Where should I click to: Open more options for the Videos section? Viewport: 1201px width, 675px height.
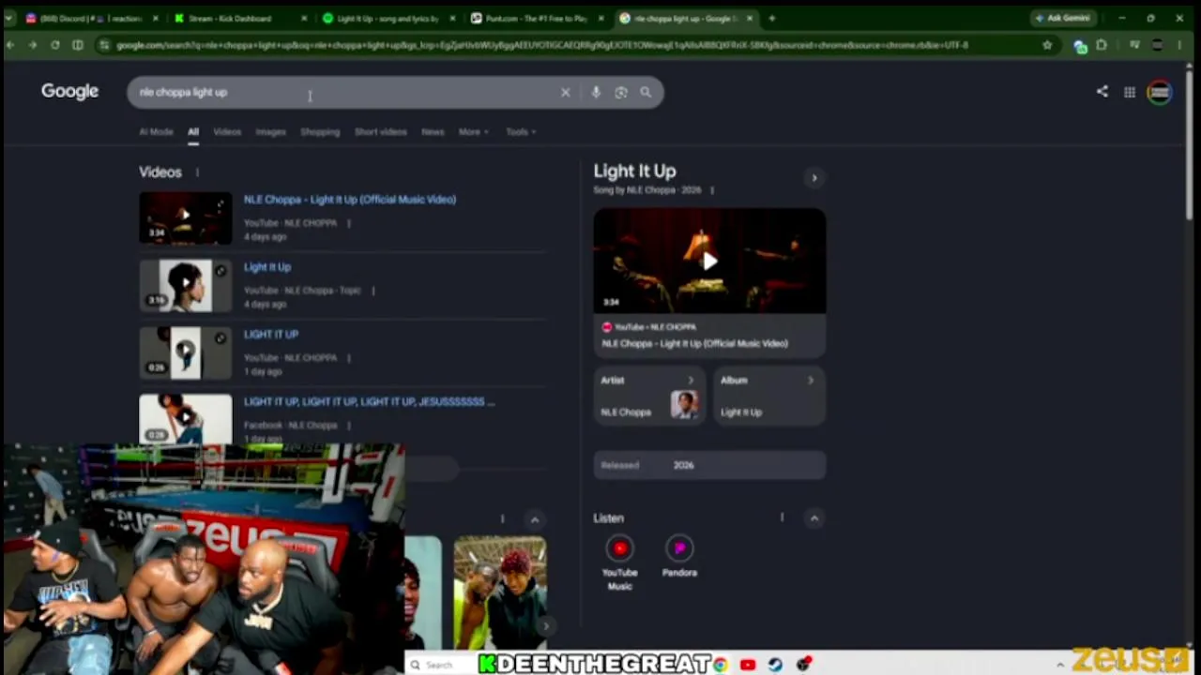(x=197, y=172)
